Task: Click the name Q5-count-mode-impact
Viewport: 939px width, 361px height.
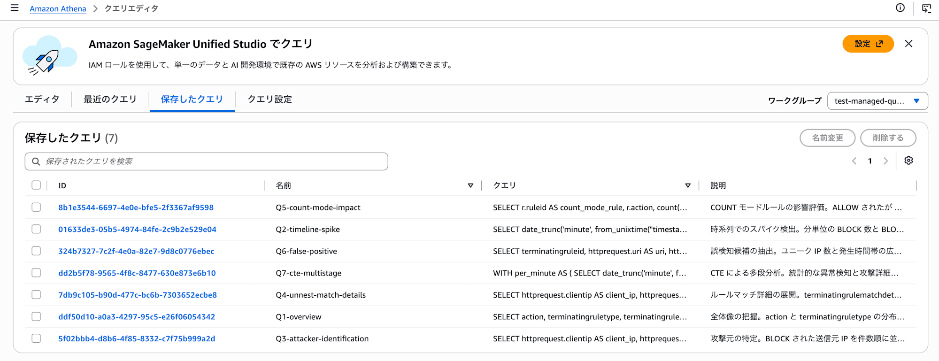Action: pyautogui.click(x=318, y=207)
